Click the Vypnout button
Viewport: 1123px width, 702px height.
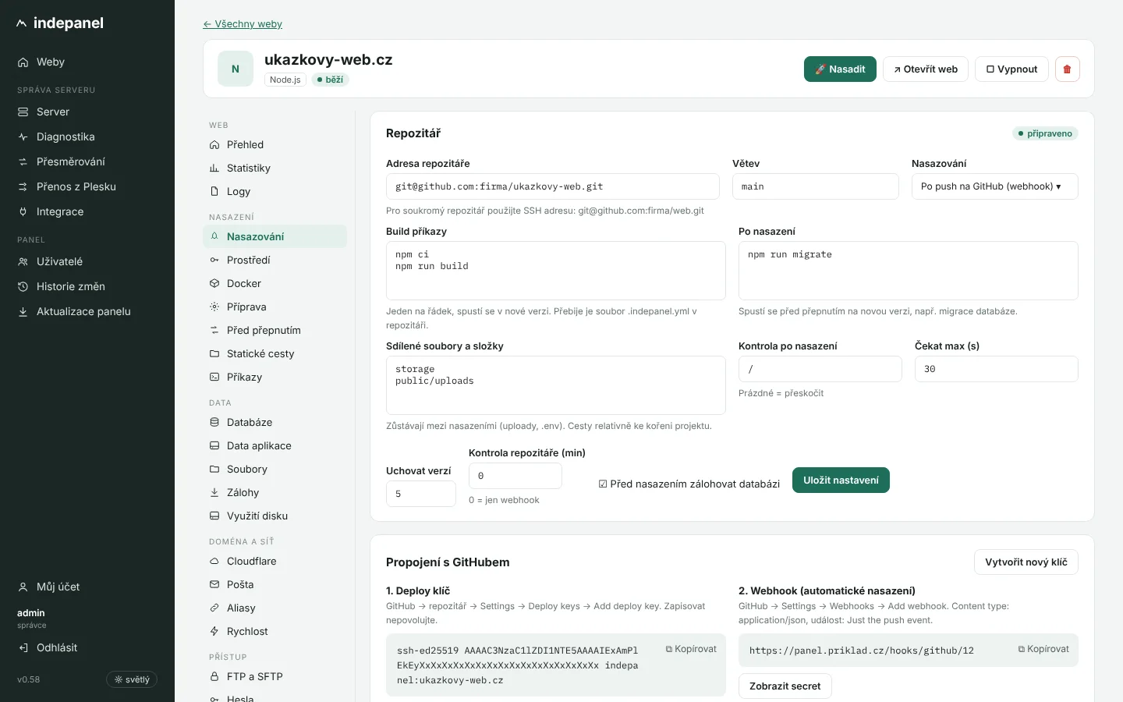pos(1011,69)
